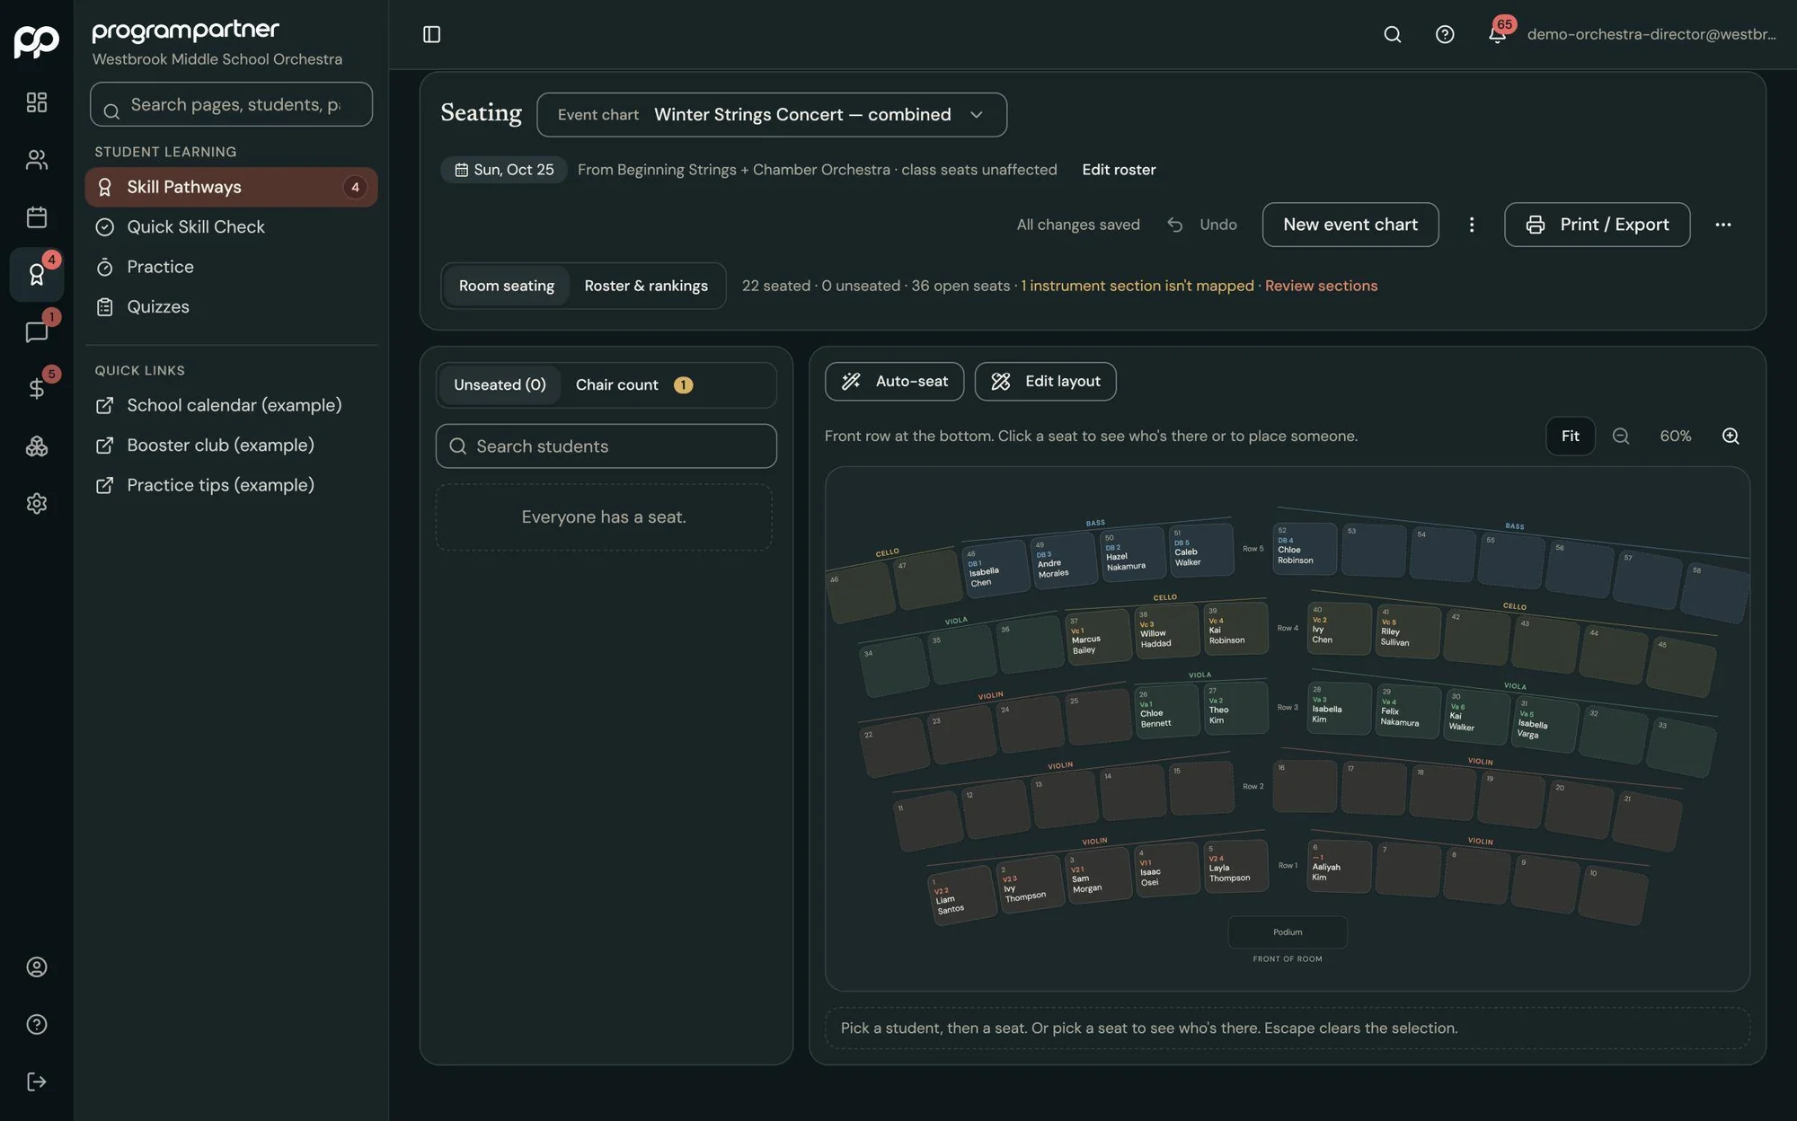This screenshot has height=1121, width=1797.
Task: Click the Sun, Oct 25 date chip
Action: pos(503,170)
